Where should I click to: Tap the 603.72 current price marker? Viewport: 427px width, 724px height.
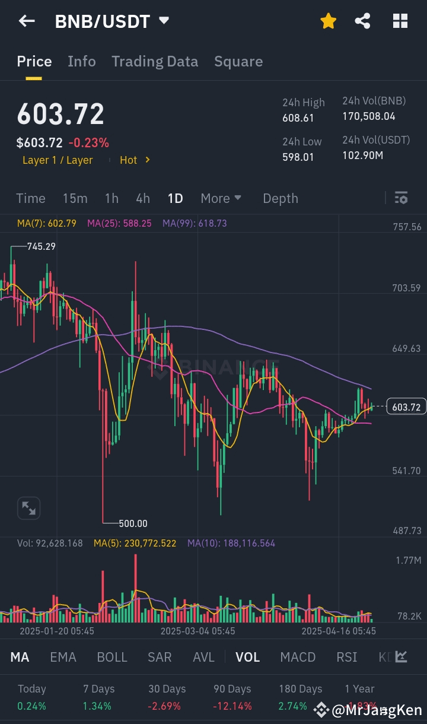click(x=406, y=407)
